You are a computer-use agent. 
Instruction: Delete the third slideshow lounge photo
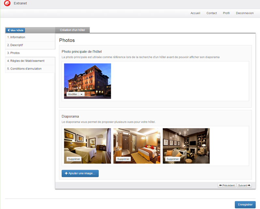pyautogui.click(x=172, y=159)
